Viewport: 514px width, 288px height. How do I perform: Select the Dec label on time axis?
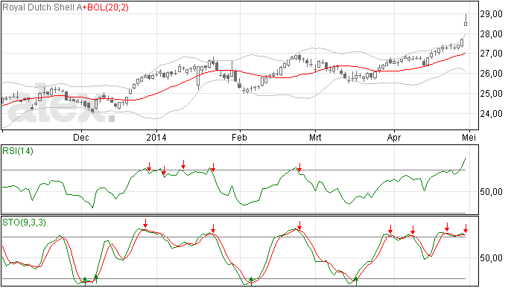[x=81, y=137]
